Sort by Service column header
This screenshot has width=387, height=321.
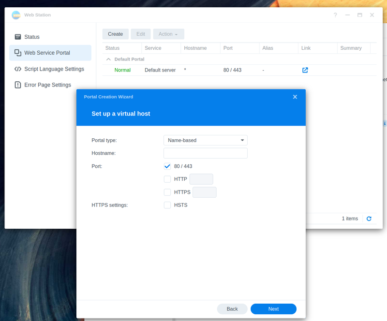point(161,48)
